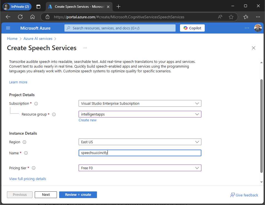Screen dimensions: 265x205
Task: Open Give feedback link
Action: click(244, 195)
